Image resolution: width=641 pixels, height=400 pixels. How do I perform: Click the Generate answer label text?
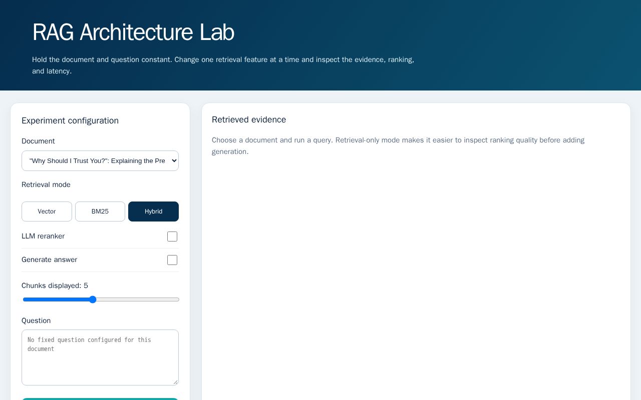[x=49, y=259]
